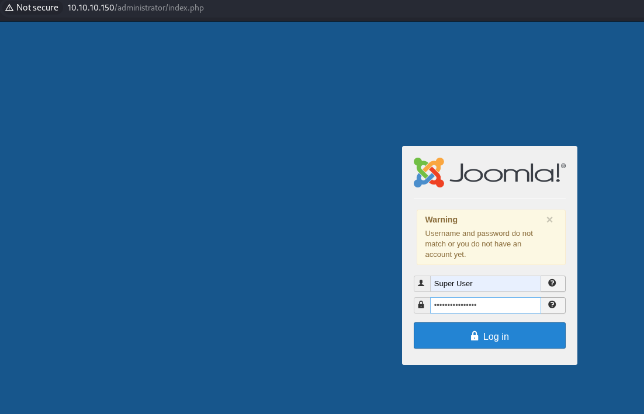The height and width of the screenshot is (414, 644).
Task: Click empty space below the Log in button
Action: (x=489, y=356)
